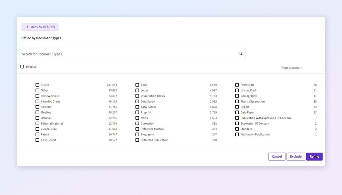The height and width of the screenshot is (195, 342).
Task: Click the search magnifier icon
Action: click(240, 54)
